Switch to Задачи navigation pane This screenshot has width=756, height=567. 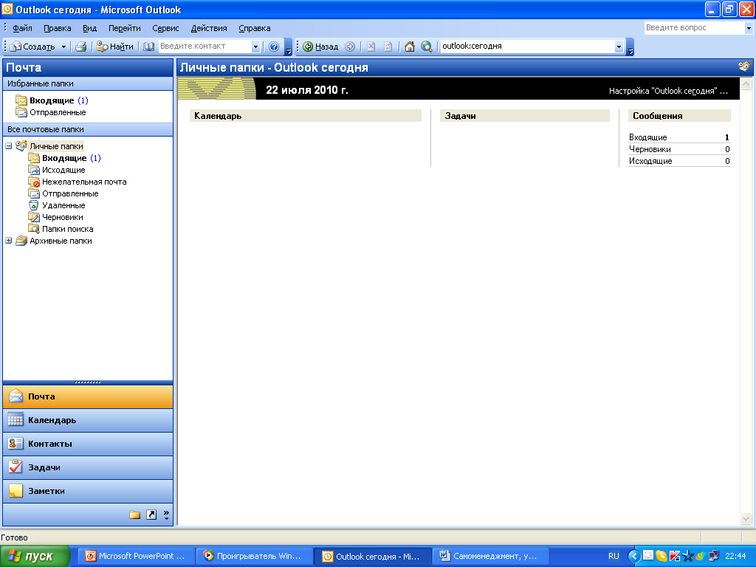coord(88,467)
